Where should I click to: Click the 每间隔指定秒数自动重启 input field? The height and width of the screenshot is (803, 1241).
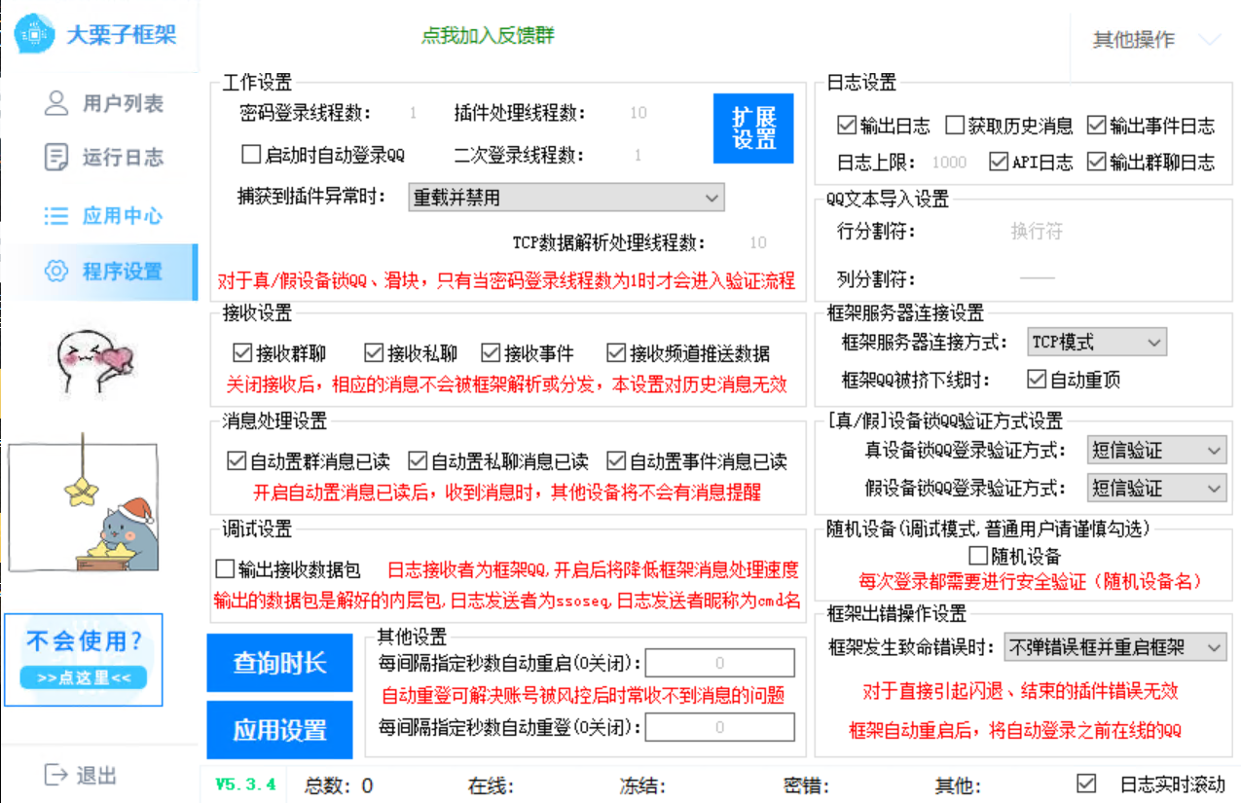click(720, 663)
